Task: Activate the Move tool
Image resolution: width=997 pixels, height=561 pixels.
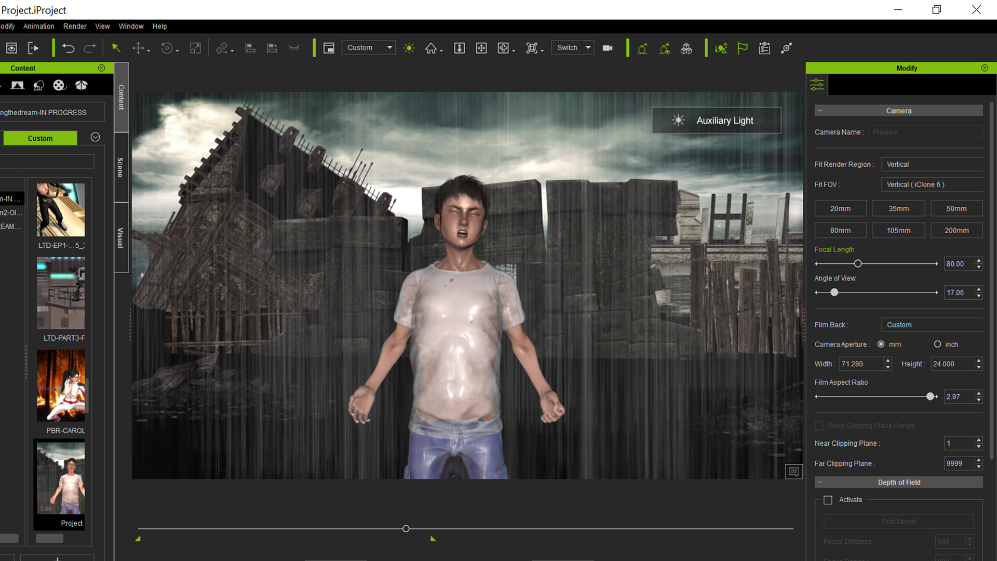Action: [x=138, y=48]
